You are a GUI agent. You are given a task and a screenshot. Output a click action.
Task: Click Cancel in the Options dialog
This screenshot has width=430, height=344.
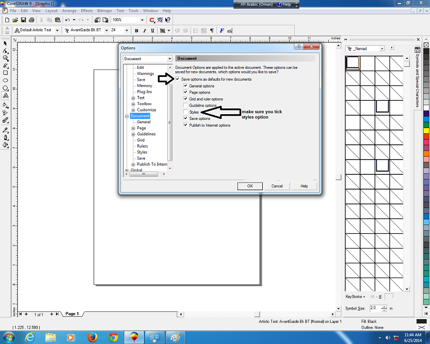[277, 186]
